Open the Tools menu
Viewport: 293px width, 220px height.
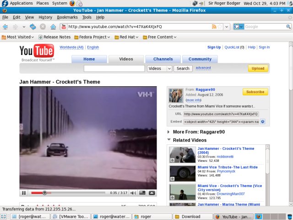click(87, 17)
